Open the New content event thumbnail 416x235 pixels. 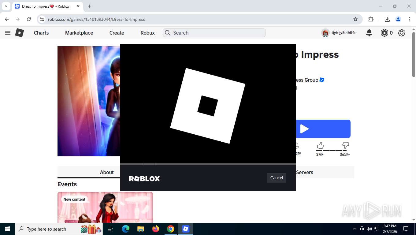(105, 207)
